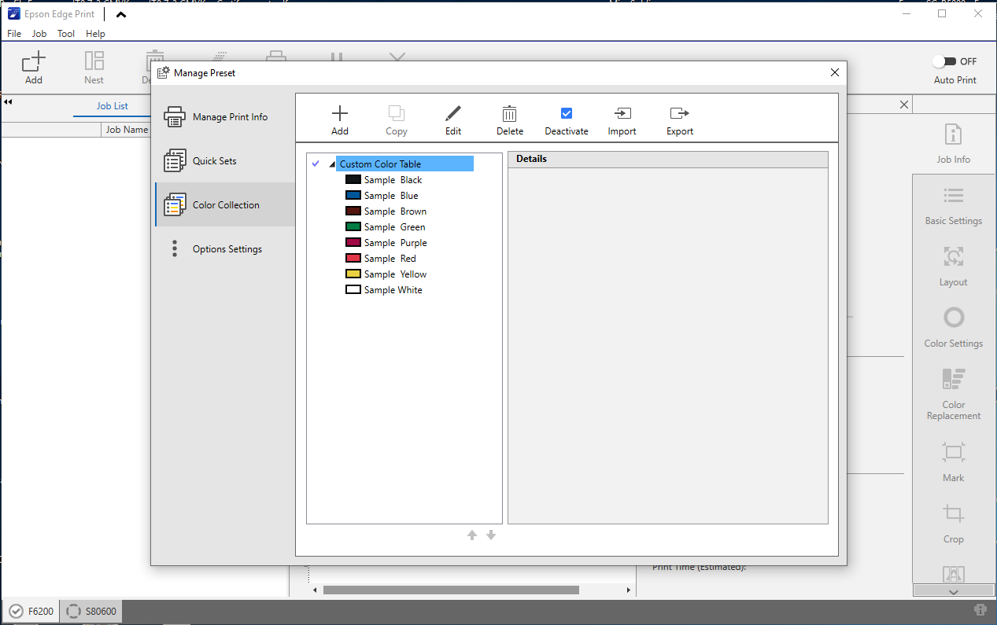Viewport: 997px width, 625px height.
Task: Click the left arrow of horizontal scrollbar
Action: point(315,590)
